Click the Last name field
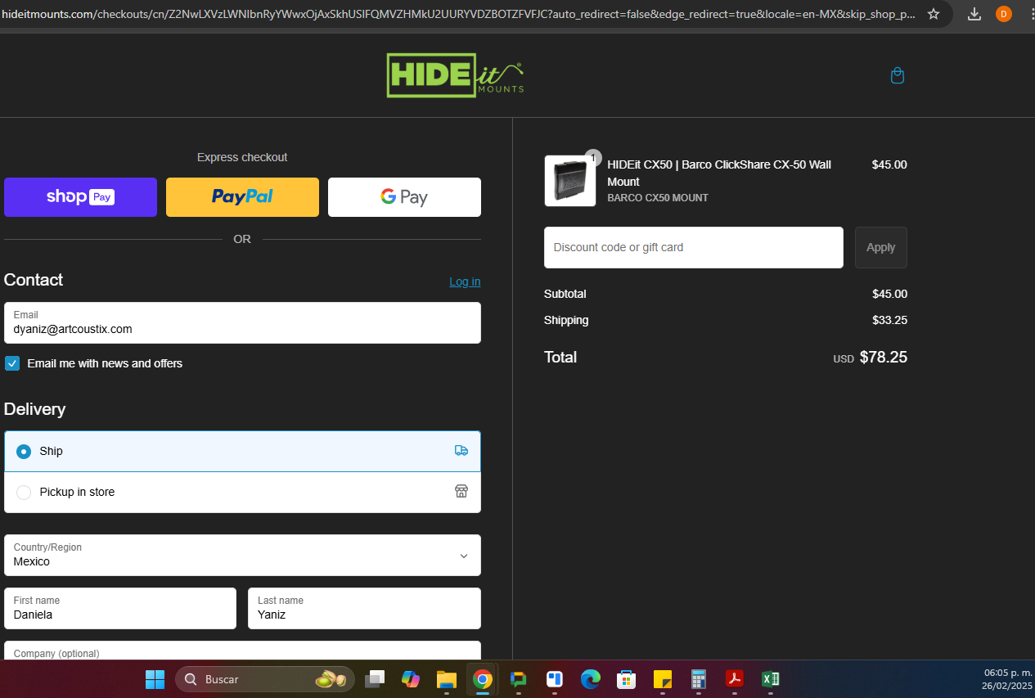 point(364,608)
